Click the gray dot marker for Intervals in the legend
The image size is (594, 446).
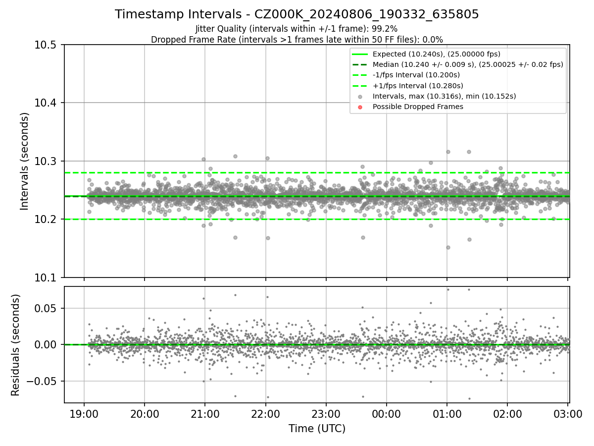360,97
